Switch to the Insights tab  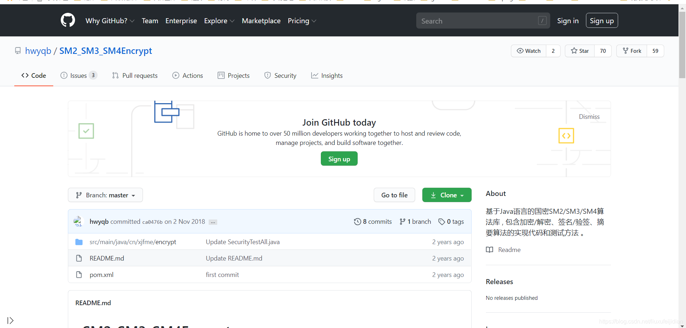(327, 75)
